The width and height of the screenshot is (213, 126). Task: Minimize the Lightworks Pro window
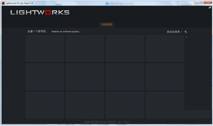click(x=197, y=2)
